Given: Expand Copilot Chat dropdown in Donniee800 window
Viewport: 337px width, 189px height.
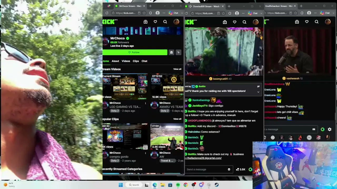Looking at the screenshot, I should [x=261, y=13].
